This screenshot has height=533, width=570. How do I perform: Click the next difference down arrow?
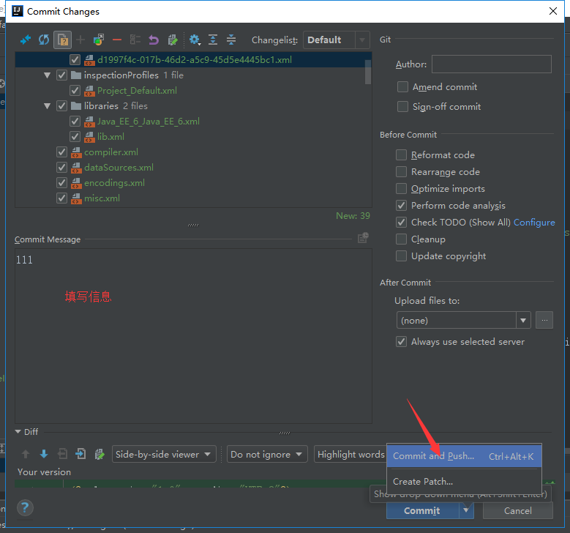(44, 454)
